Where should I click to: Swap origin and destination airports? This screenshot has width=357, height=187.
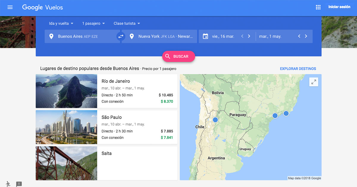click(x=121, y=36)
